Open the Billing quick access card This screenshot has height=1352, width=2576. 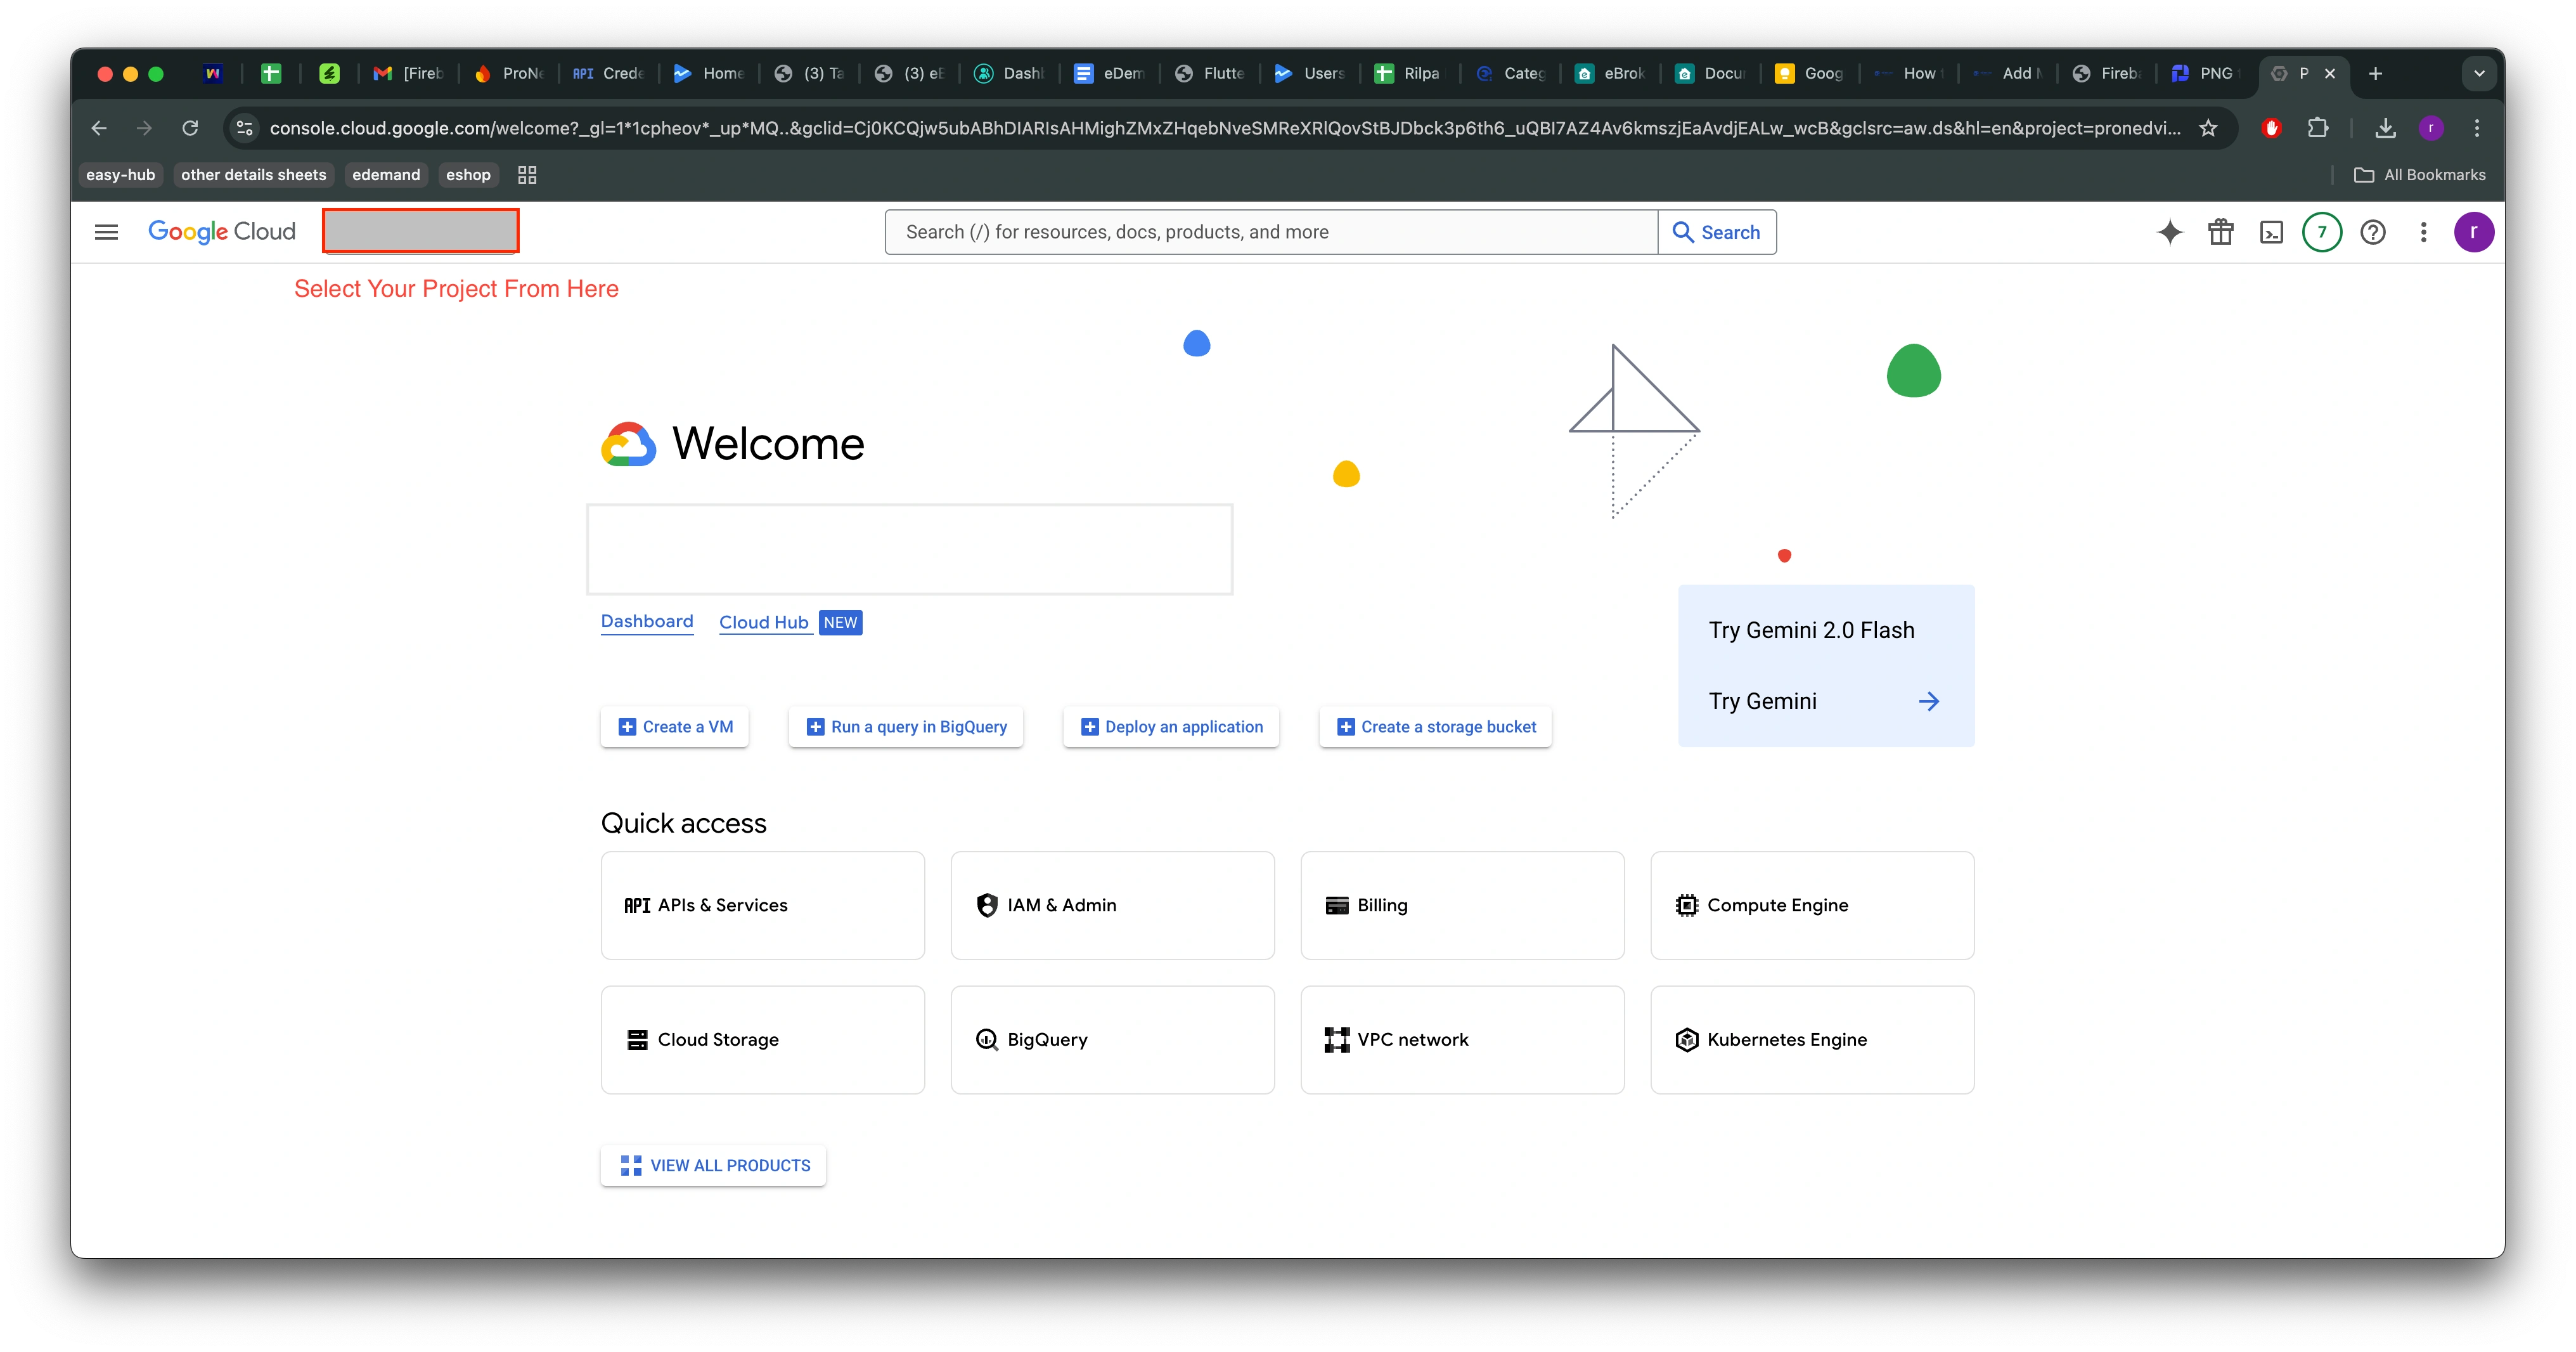1462,905
